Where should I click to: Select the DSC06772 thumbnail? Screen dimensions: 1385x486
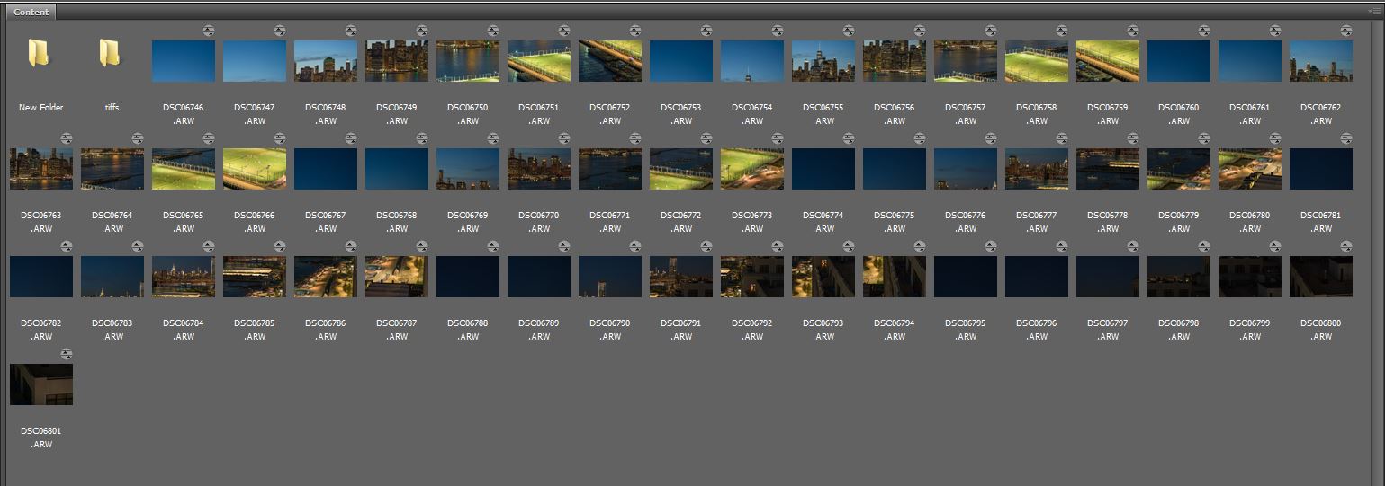click(x=681, y=169)
